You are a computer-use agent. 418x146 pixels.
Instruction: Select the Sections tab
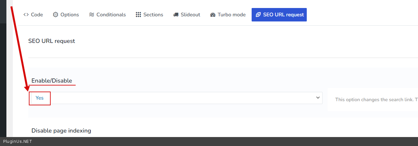pyautogui.click(x=153, y=15)
